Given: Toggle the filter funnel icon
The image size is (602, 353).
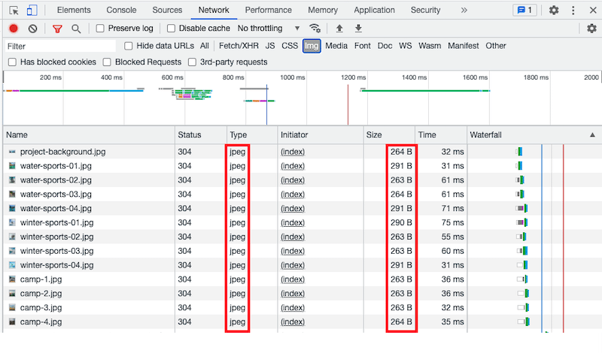Looking at the screenshot, I should tap(57, 29).
